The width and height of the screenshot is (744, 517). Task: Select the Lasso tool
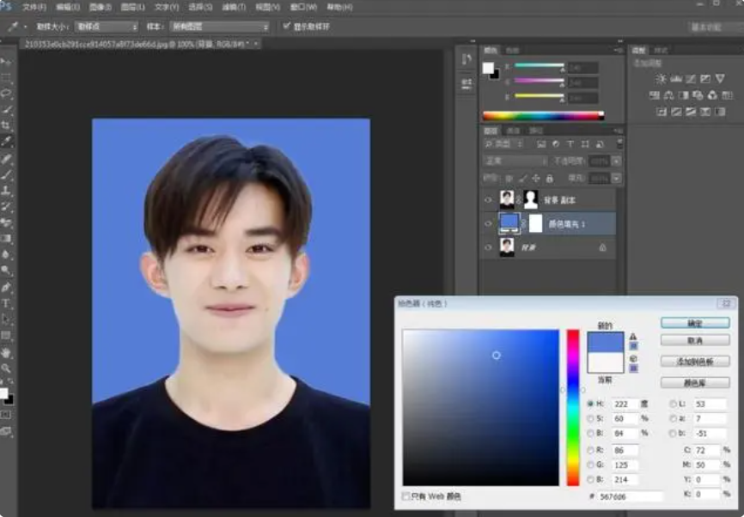coord(6,94)
